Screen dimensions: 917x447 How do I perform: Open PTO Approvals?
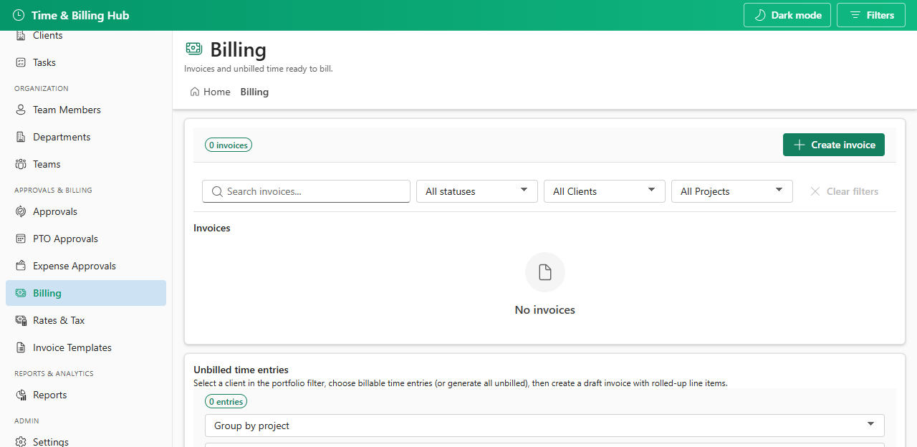[x=86, y=239]
